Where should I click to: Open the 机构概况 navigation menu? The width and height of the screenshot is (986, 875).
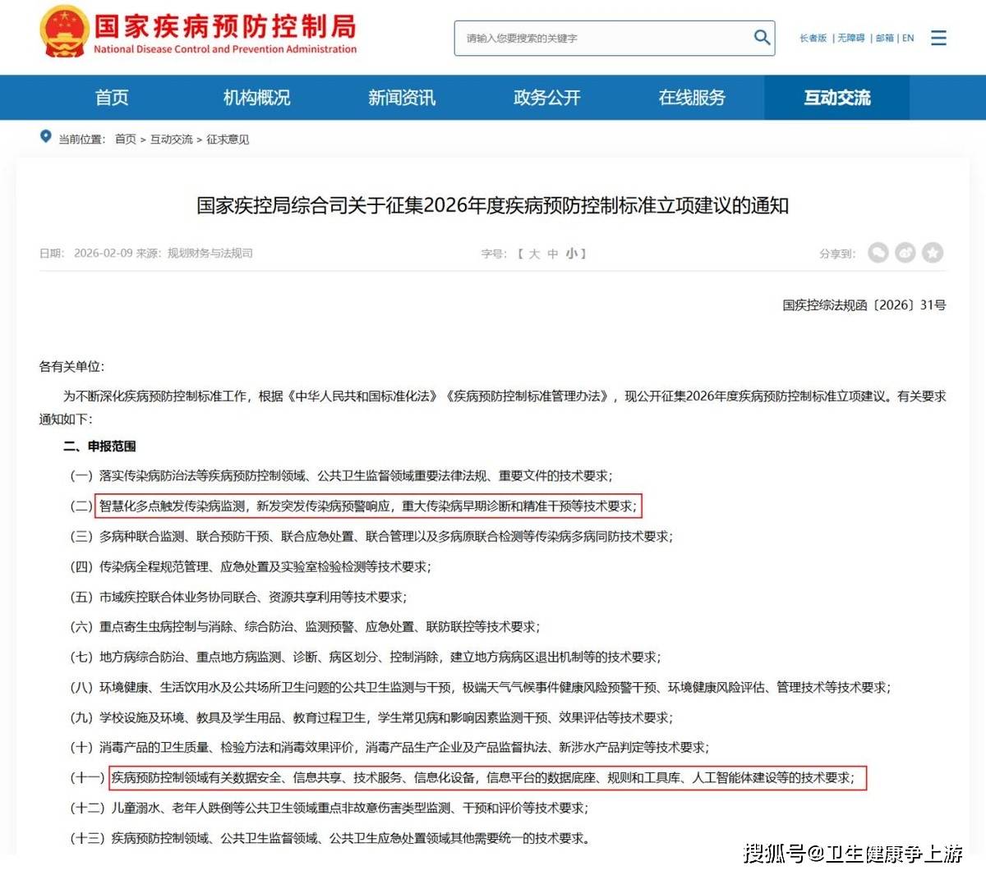(x=256, y=98)
